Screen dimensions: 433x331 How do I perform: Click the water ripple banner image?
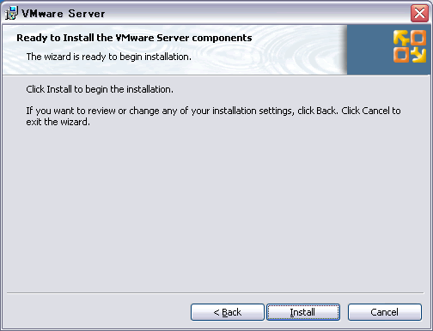pyautogui.click(x=174, y=50)
